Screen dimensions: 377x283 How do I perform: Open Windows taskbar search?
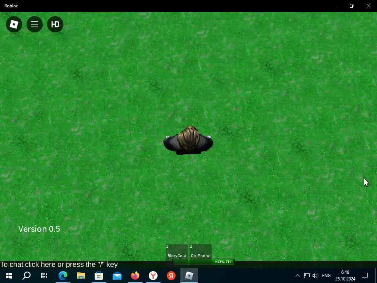point(27,276)
